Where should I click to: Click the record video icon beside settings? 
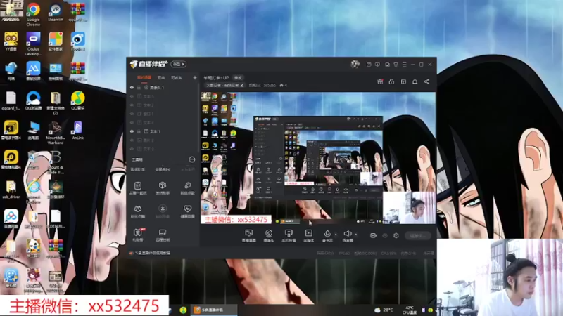[374, 235]
